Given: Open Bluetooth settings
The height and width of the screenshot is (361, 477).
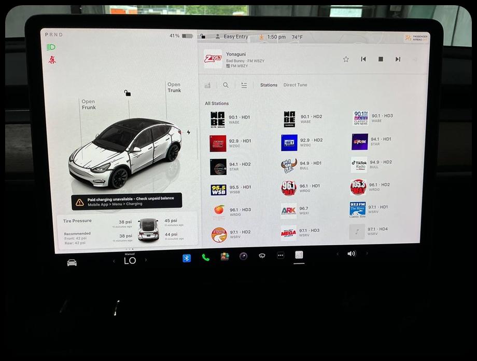Looking at the screenshot, I should point(187,258).
